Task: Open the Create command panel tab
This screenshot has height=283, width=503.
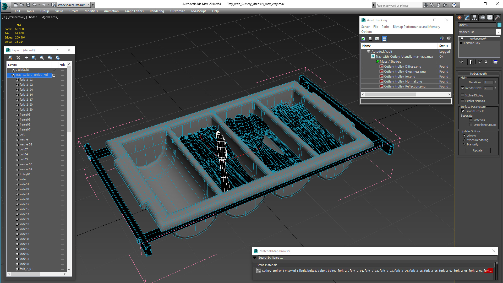Action: pyautogui.click(x=460, y=18)
